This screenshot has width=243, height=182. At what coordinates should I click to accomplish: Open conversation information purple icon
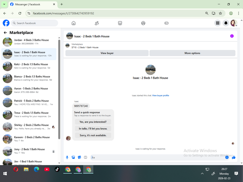[232, 36]
